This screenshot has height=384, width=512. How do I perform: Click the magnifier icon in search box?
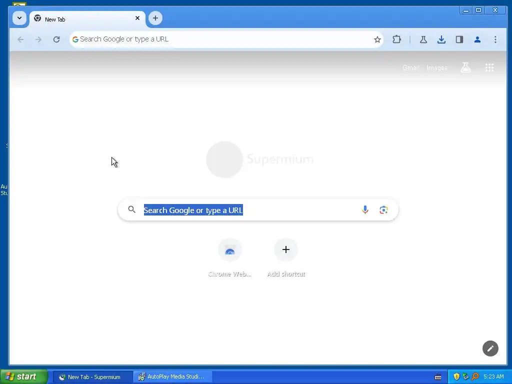[x=131, y=209]
